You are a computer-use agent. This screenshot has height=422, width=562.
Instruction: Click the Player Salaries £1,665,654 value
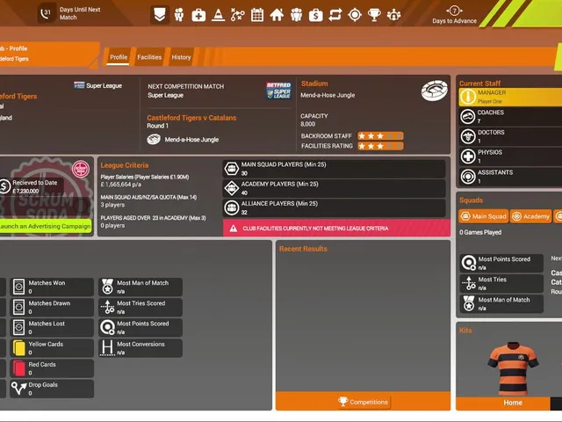point(121,185)
